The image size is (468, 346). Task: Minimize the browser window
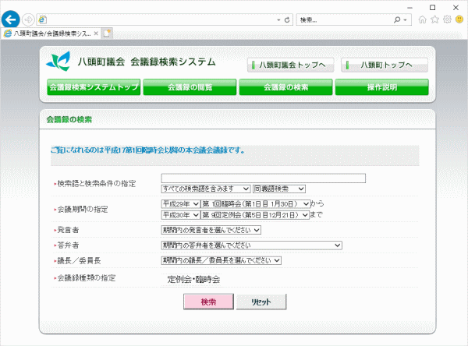[409, 8]
